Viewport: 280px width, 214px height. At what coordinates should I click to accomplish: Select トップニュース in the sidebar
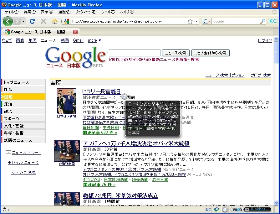pyautogui.click(x=23, y=82)
